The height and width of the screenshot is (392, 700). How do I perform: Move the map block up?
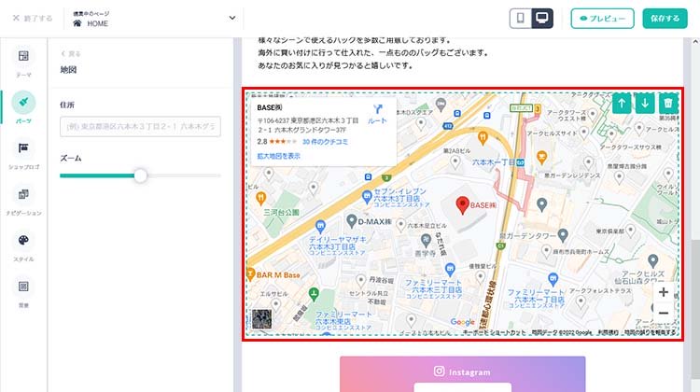coord(622,104)
